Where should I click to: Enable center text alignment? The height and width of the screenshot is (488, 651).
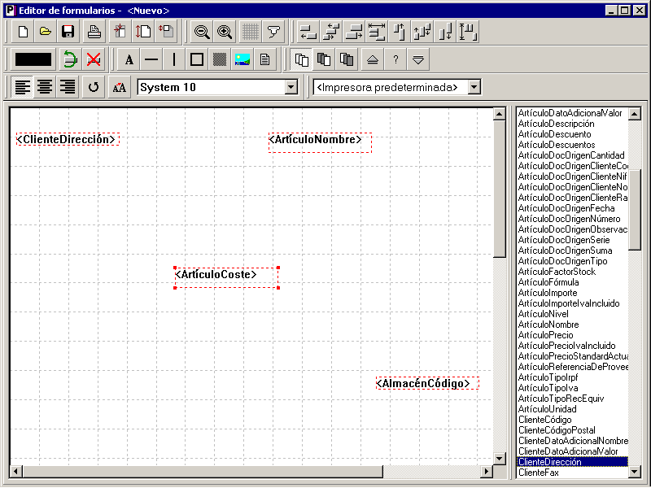(x=45, y=87)
